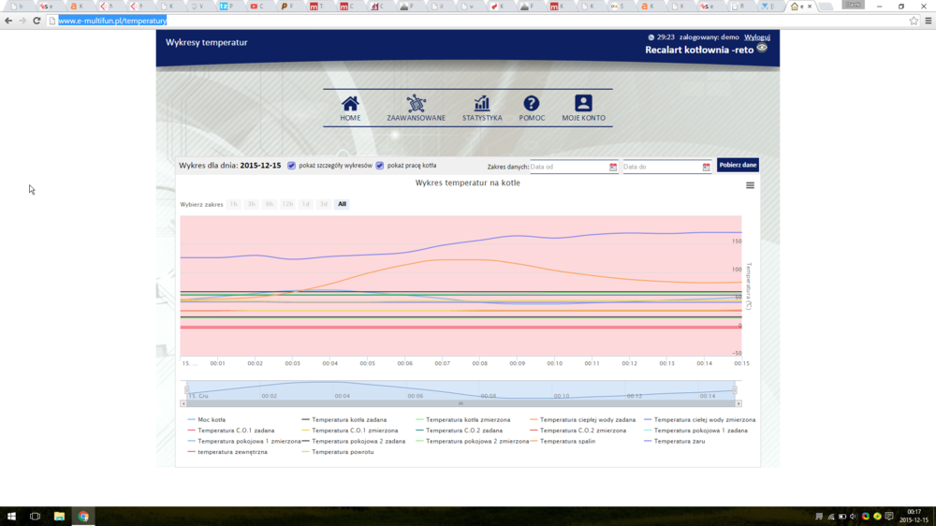This screenshot has width=936, height=526.
Task: Select the 'All' range option
Action: tap(342, 204)
